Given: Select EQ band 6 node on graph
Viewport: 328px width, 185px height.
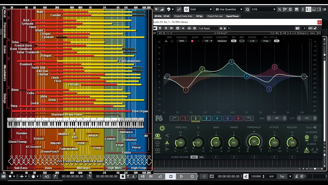Looking at the screenshot, I should [274, 67].
